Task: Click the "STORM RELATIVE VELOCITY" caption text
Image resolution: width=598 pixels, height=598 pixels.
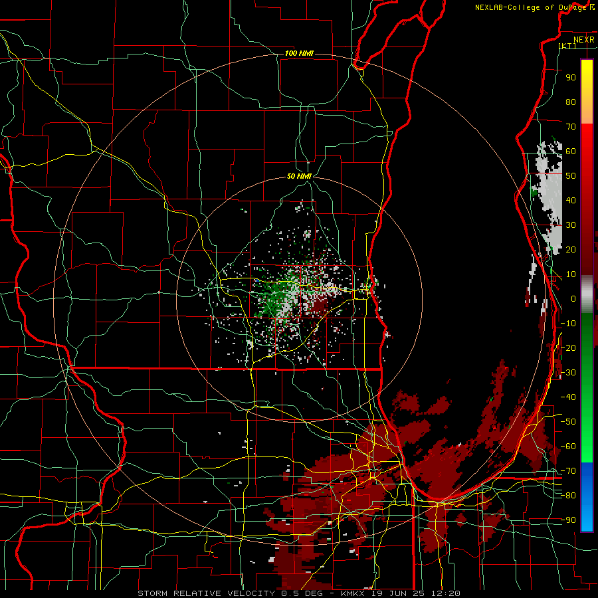Action: click(206, 593)
